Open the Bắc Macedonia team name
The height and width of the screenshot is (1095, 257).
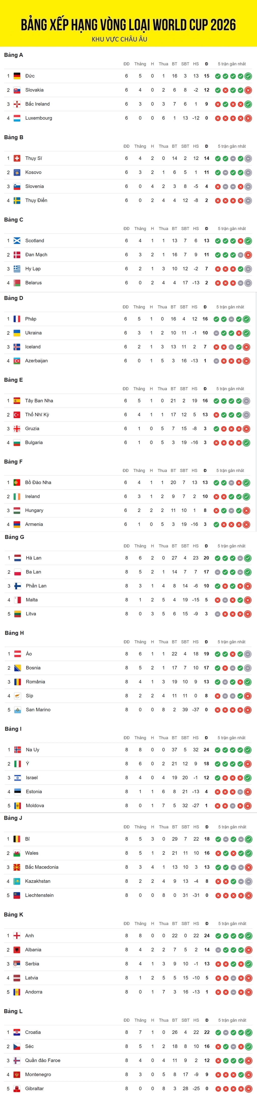click(x=42, y=867)
